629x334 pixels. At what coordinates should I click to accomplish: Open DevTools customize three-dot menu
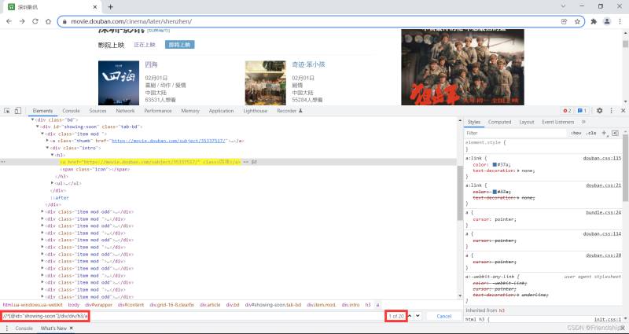point(612,111)
